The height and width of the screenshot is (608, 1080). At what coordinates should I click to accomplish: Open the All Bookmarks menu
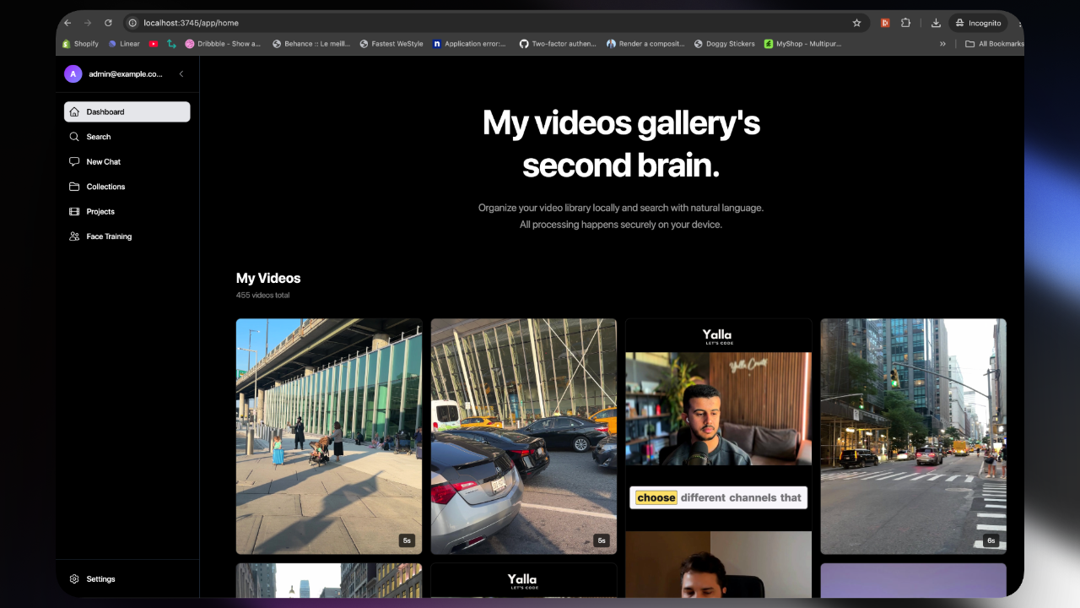point(993,43)
